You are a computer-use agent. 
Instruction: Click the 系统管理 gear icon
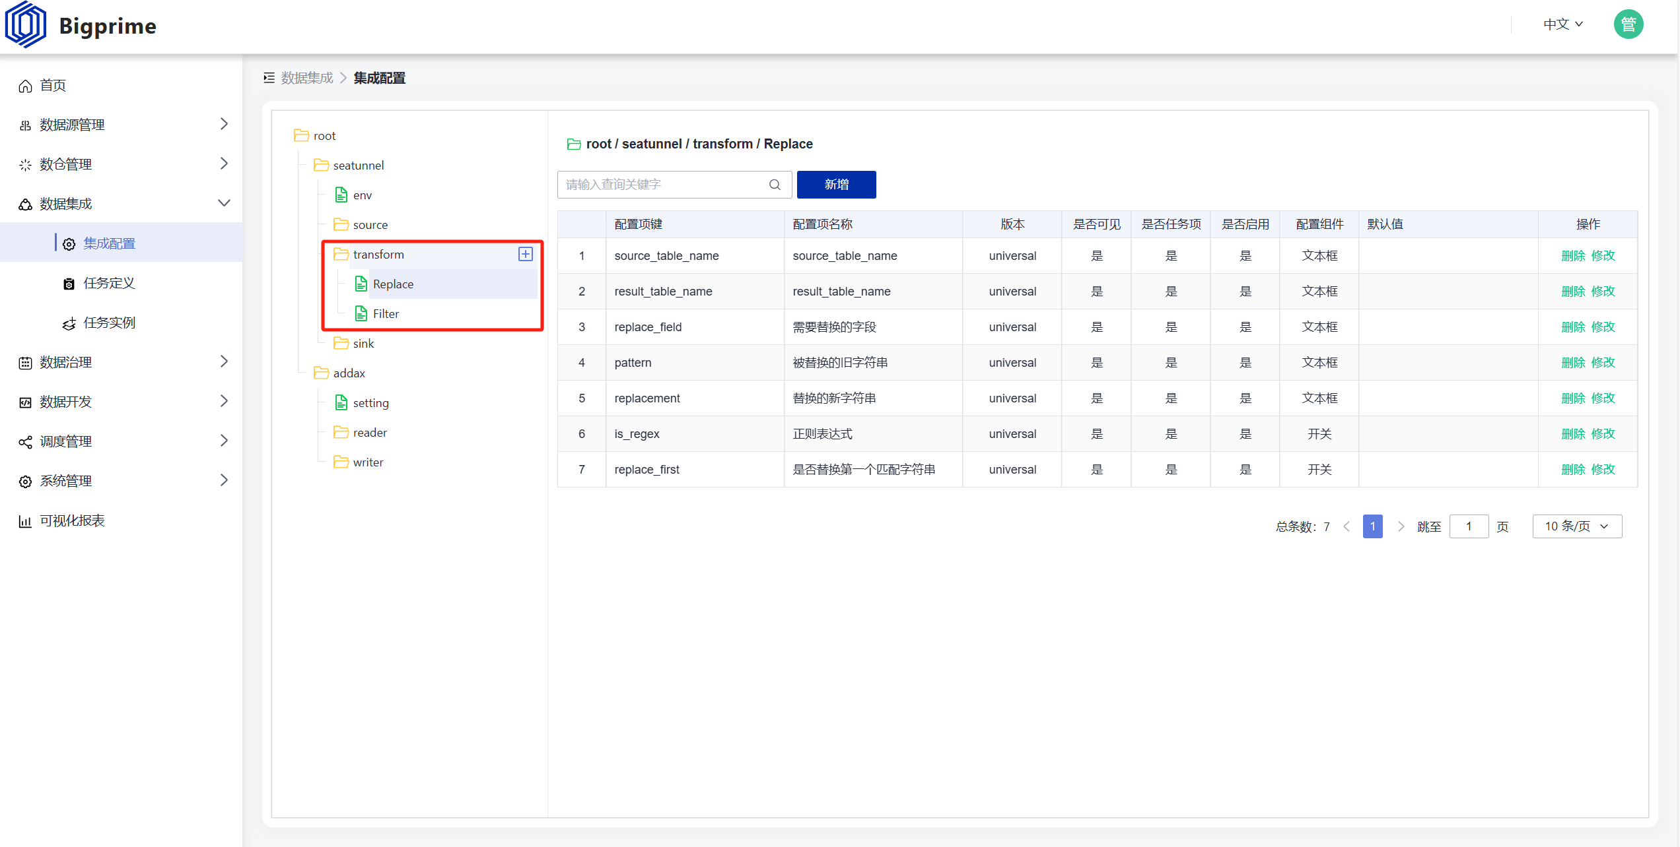[x=25, y=482]
